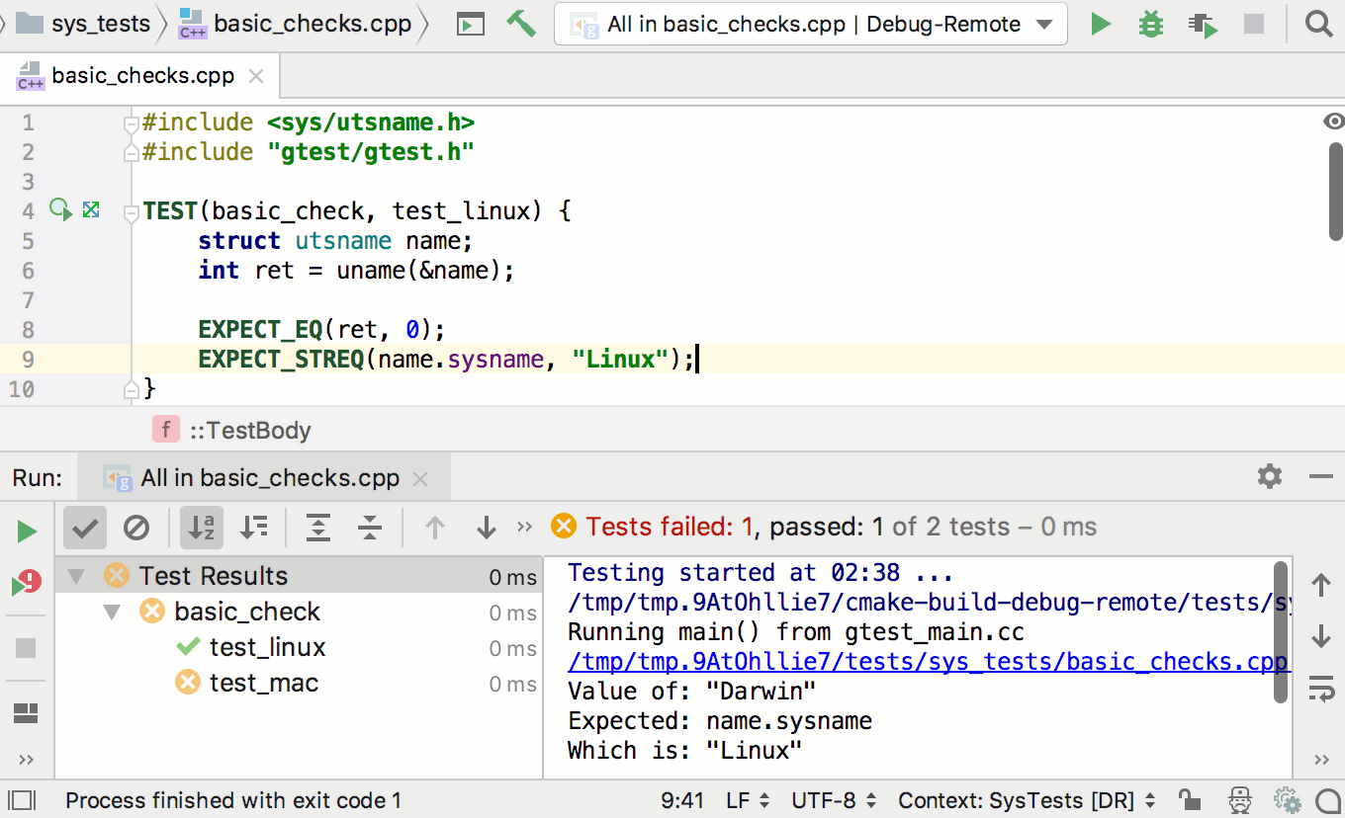Click the fold marker on line 10 closing brace
This screenshot has width=1345, height=818.
click(131, 388)
